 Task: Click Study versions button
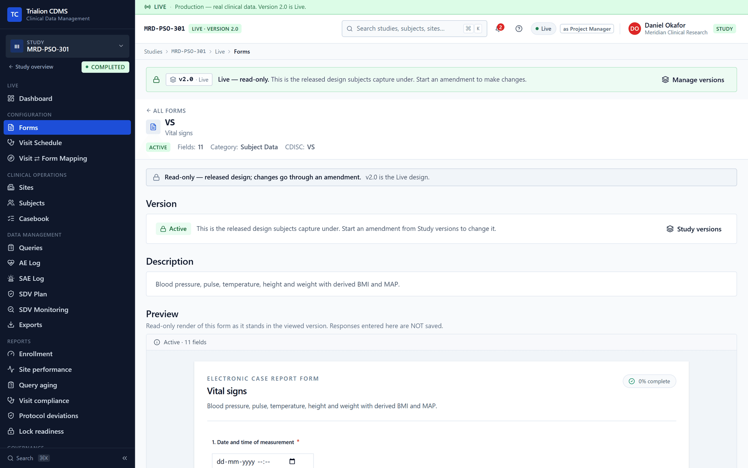click(694, 229)
